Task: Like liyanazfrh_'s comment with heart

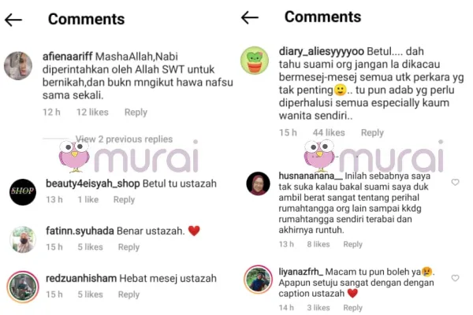Action: pos(455,278)
